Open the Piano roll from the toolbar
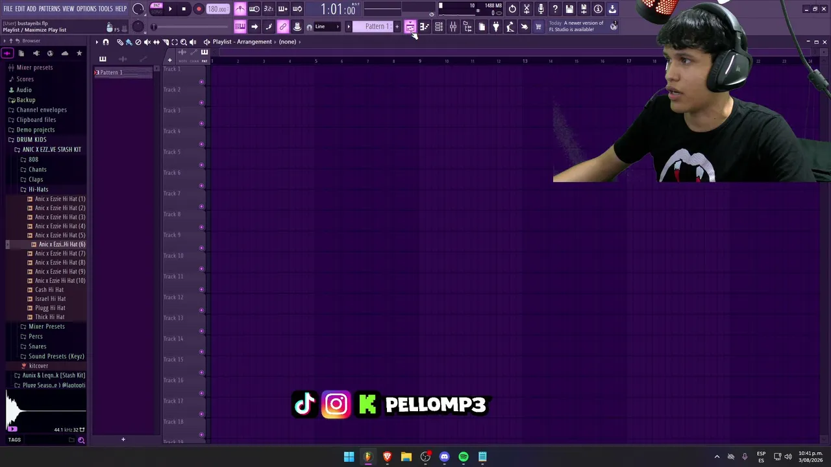The height and width of the screenshot is (467, 831). click(425, 27)
